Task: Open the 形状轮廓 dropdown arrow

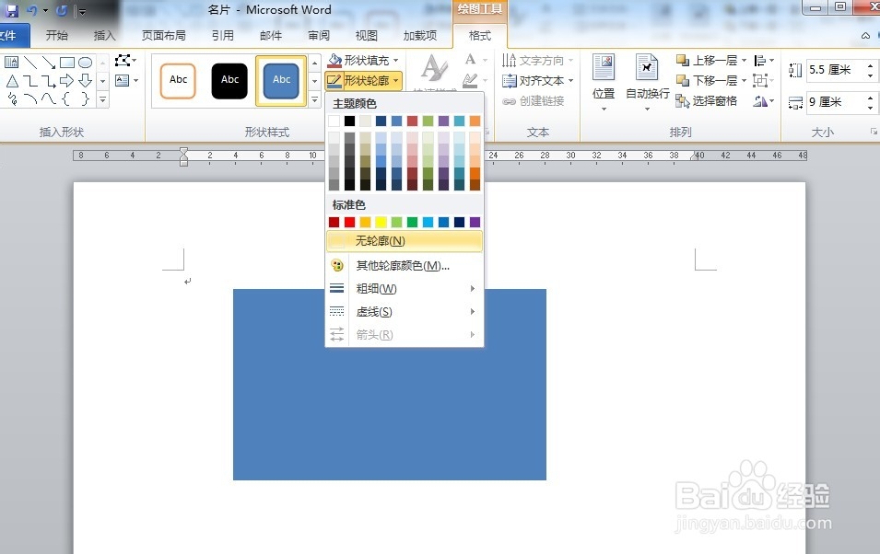Action: 396,80
